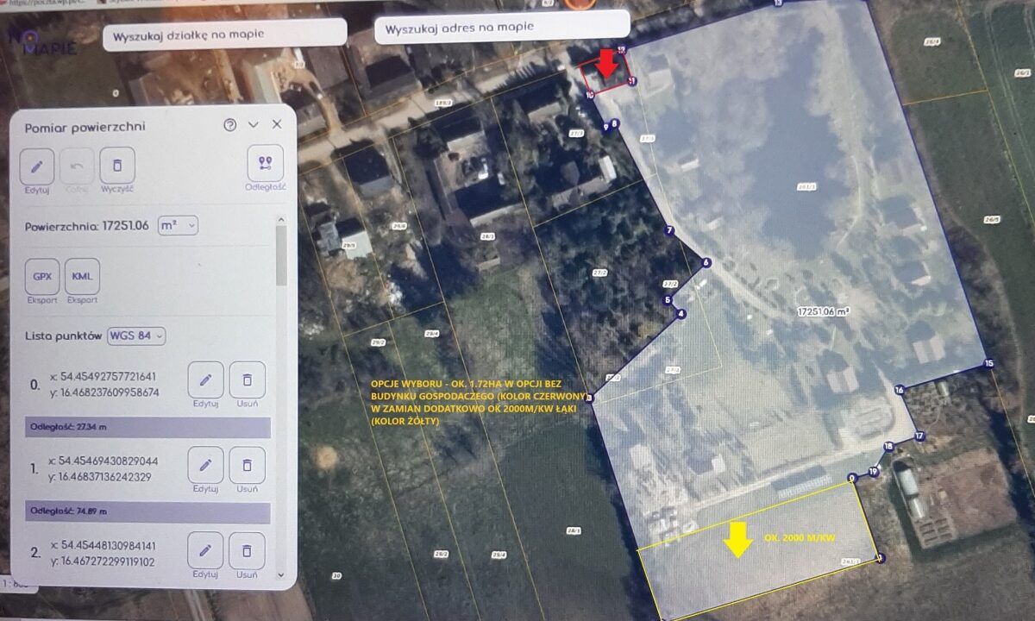Viewport: 1035px width, 621px height.
Task: Close the Pomiar powierzchni panel
Action: coord(277,125)
